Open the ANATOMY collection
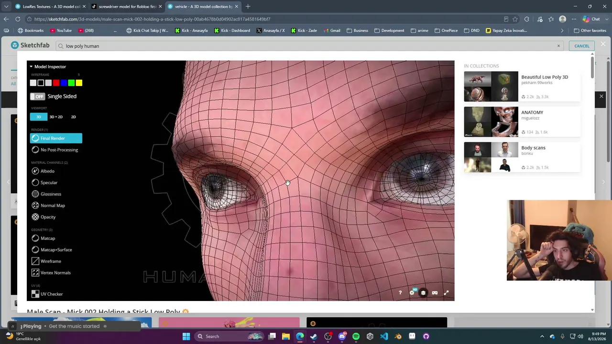 [522, 122]
